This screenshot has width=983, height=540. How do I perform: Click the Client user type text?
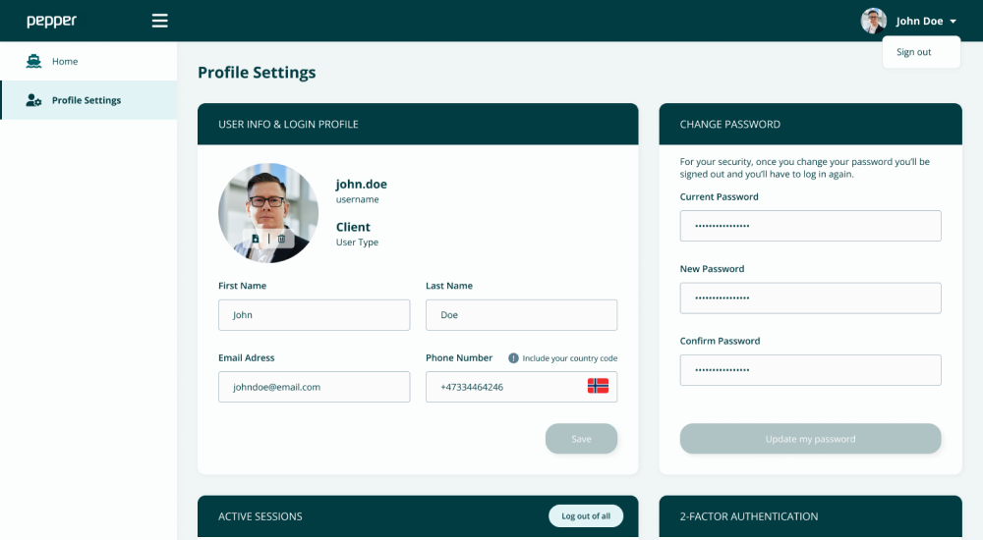click(x=353, y=227)
